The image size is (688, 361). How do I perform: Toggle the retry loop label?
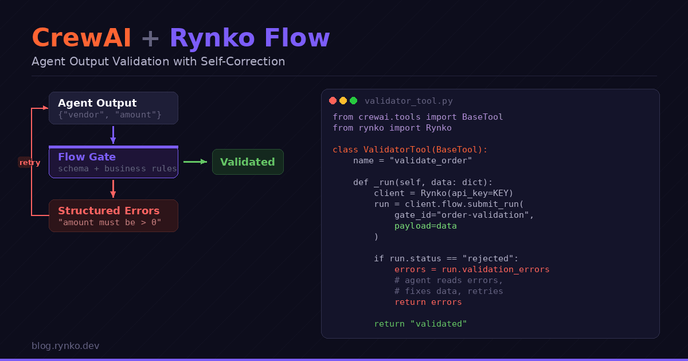[29, 163]
